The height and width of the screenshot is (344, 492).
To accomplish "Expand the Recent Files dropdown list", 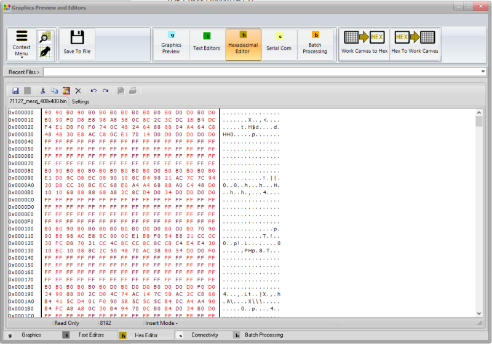I will point(482,72).
